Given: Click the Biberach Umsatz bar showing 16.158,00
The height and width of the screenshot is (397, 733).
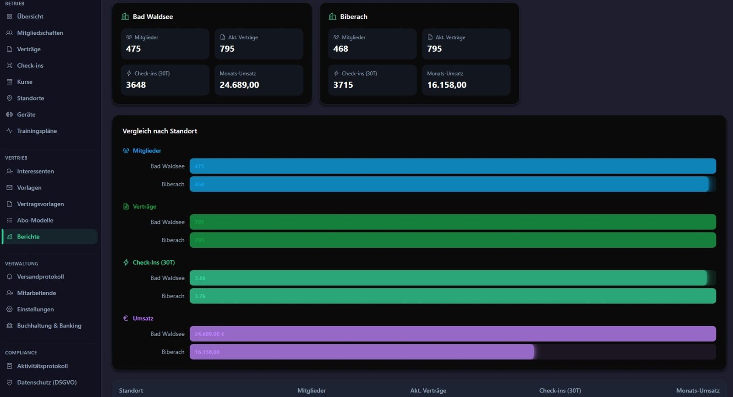Looking at the screenshot, I should pos(361,352).
